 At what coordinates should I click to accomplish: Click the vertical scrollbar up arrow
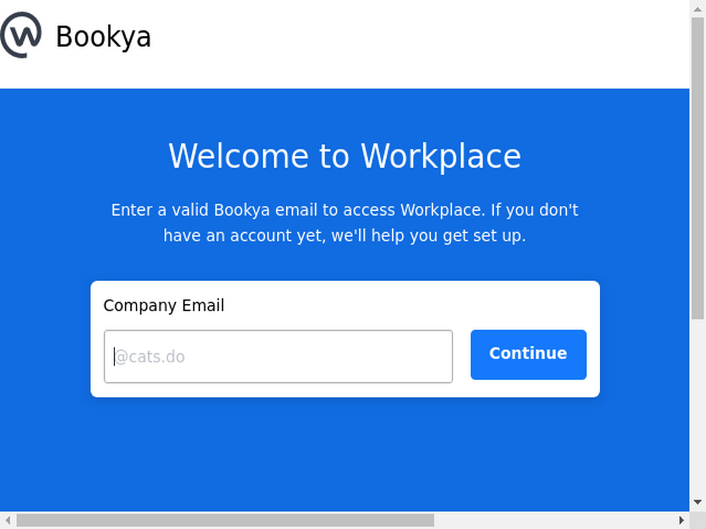pos(698,8)
